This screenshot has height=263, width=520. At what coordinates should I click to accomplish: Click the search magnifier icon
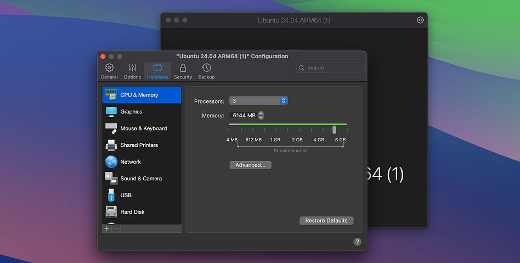click(302, 68)
